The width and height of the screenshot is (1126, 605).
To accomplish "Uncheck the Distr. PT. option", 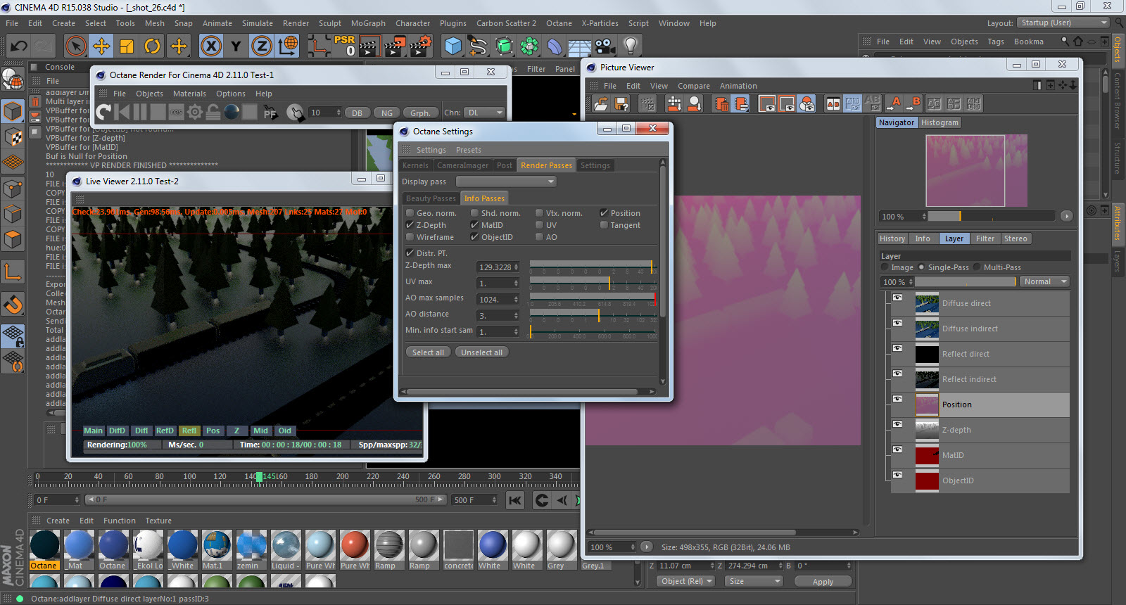I will (x=410, y=253).
